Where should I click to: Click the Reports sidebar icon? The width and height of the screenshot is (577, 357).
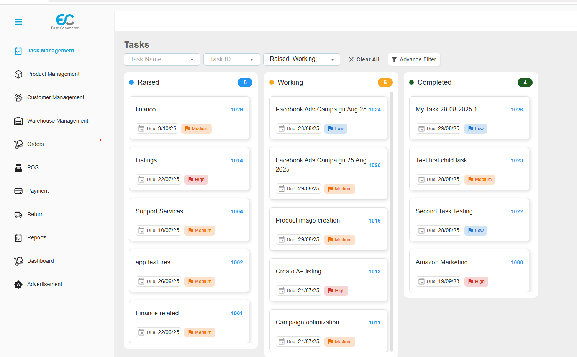click(x=18, y=237)
